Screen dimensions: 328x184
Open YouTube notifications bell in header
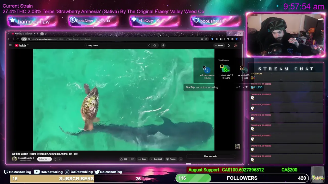[x=229, y=45]
